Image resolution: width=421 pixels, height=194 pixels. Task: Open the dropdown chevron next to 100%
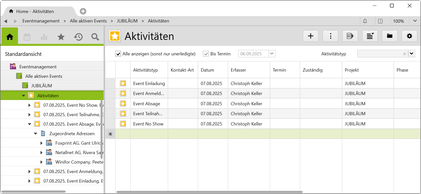[415, 21]
